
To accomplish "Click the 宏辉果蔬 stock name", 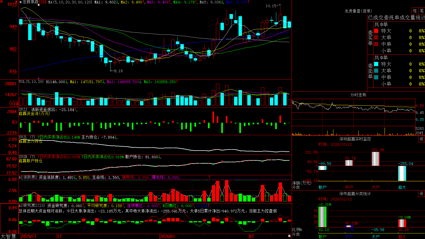I will (31, 2).
